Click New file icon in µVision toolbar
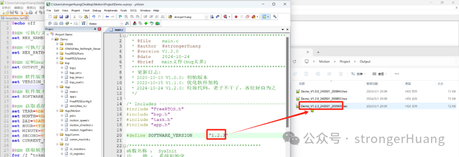Screen dimensions: 459x157 pos(50,17)
